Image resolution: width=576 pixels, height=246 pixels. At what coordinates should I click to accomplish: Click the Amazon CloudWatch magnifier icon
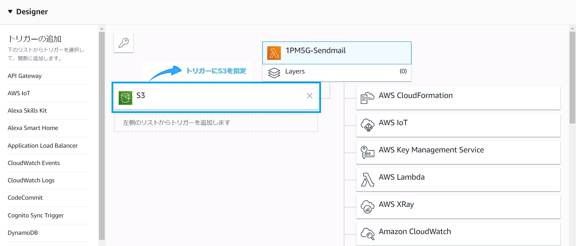[367, 234]
